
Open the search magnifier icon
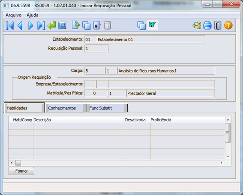pos(62,25)
